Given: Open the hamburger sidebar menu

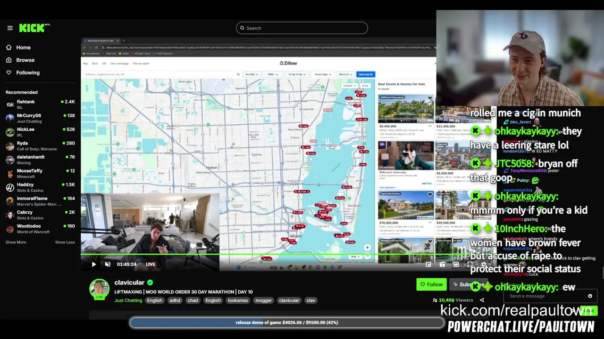Looking at the screenshot, I should coord(10,28).
